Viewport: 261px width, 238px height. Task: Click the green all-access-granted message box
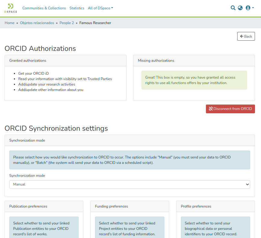coord(194,80)
